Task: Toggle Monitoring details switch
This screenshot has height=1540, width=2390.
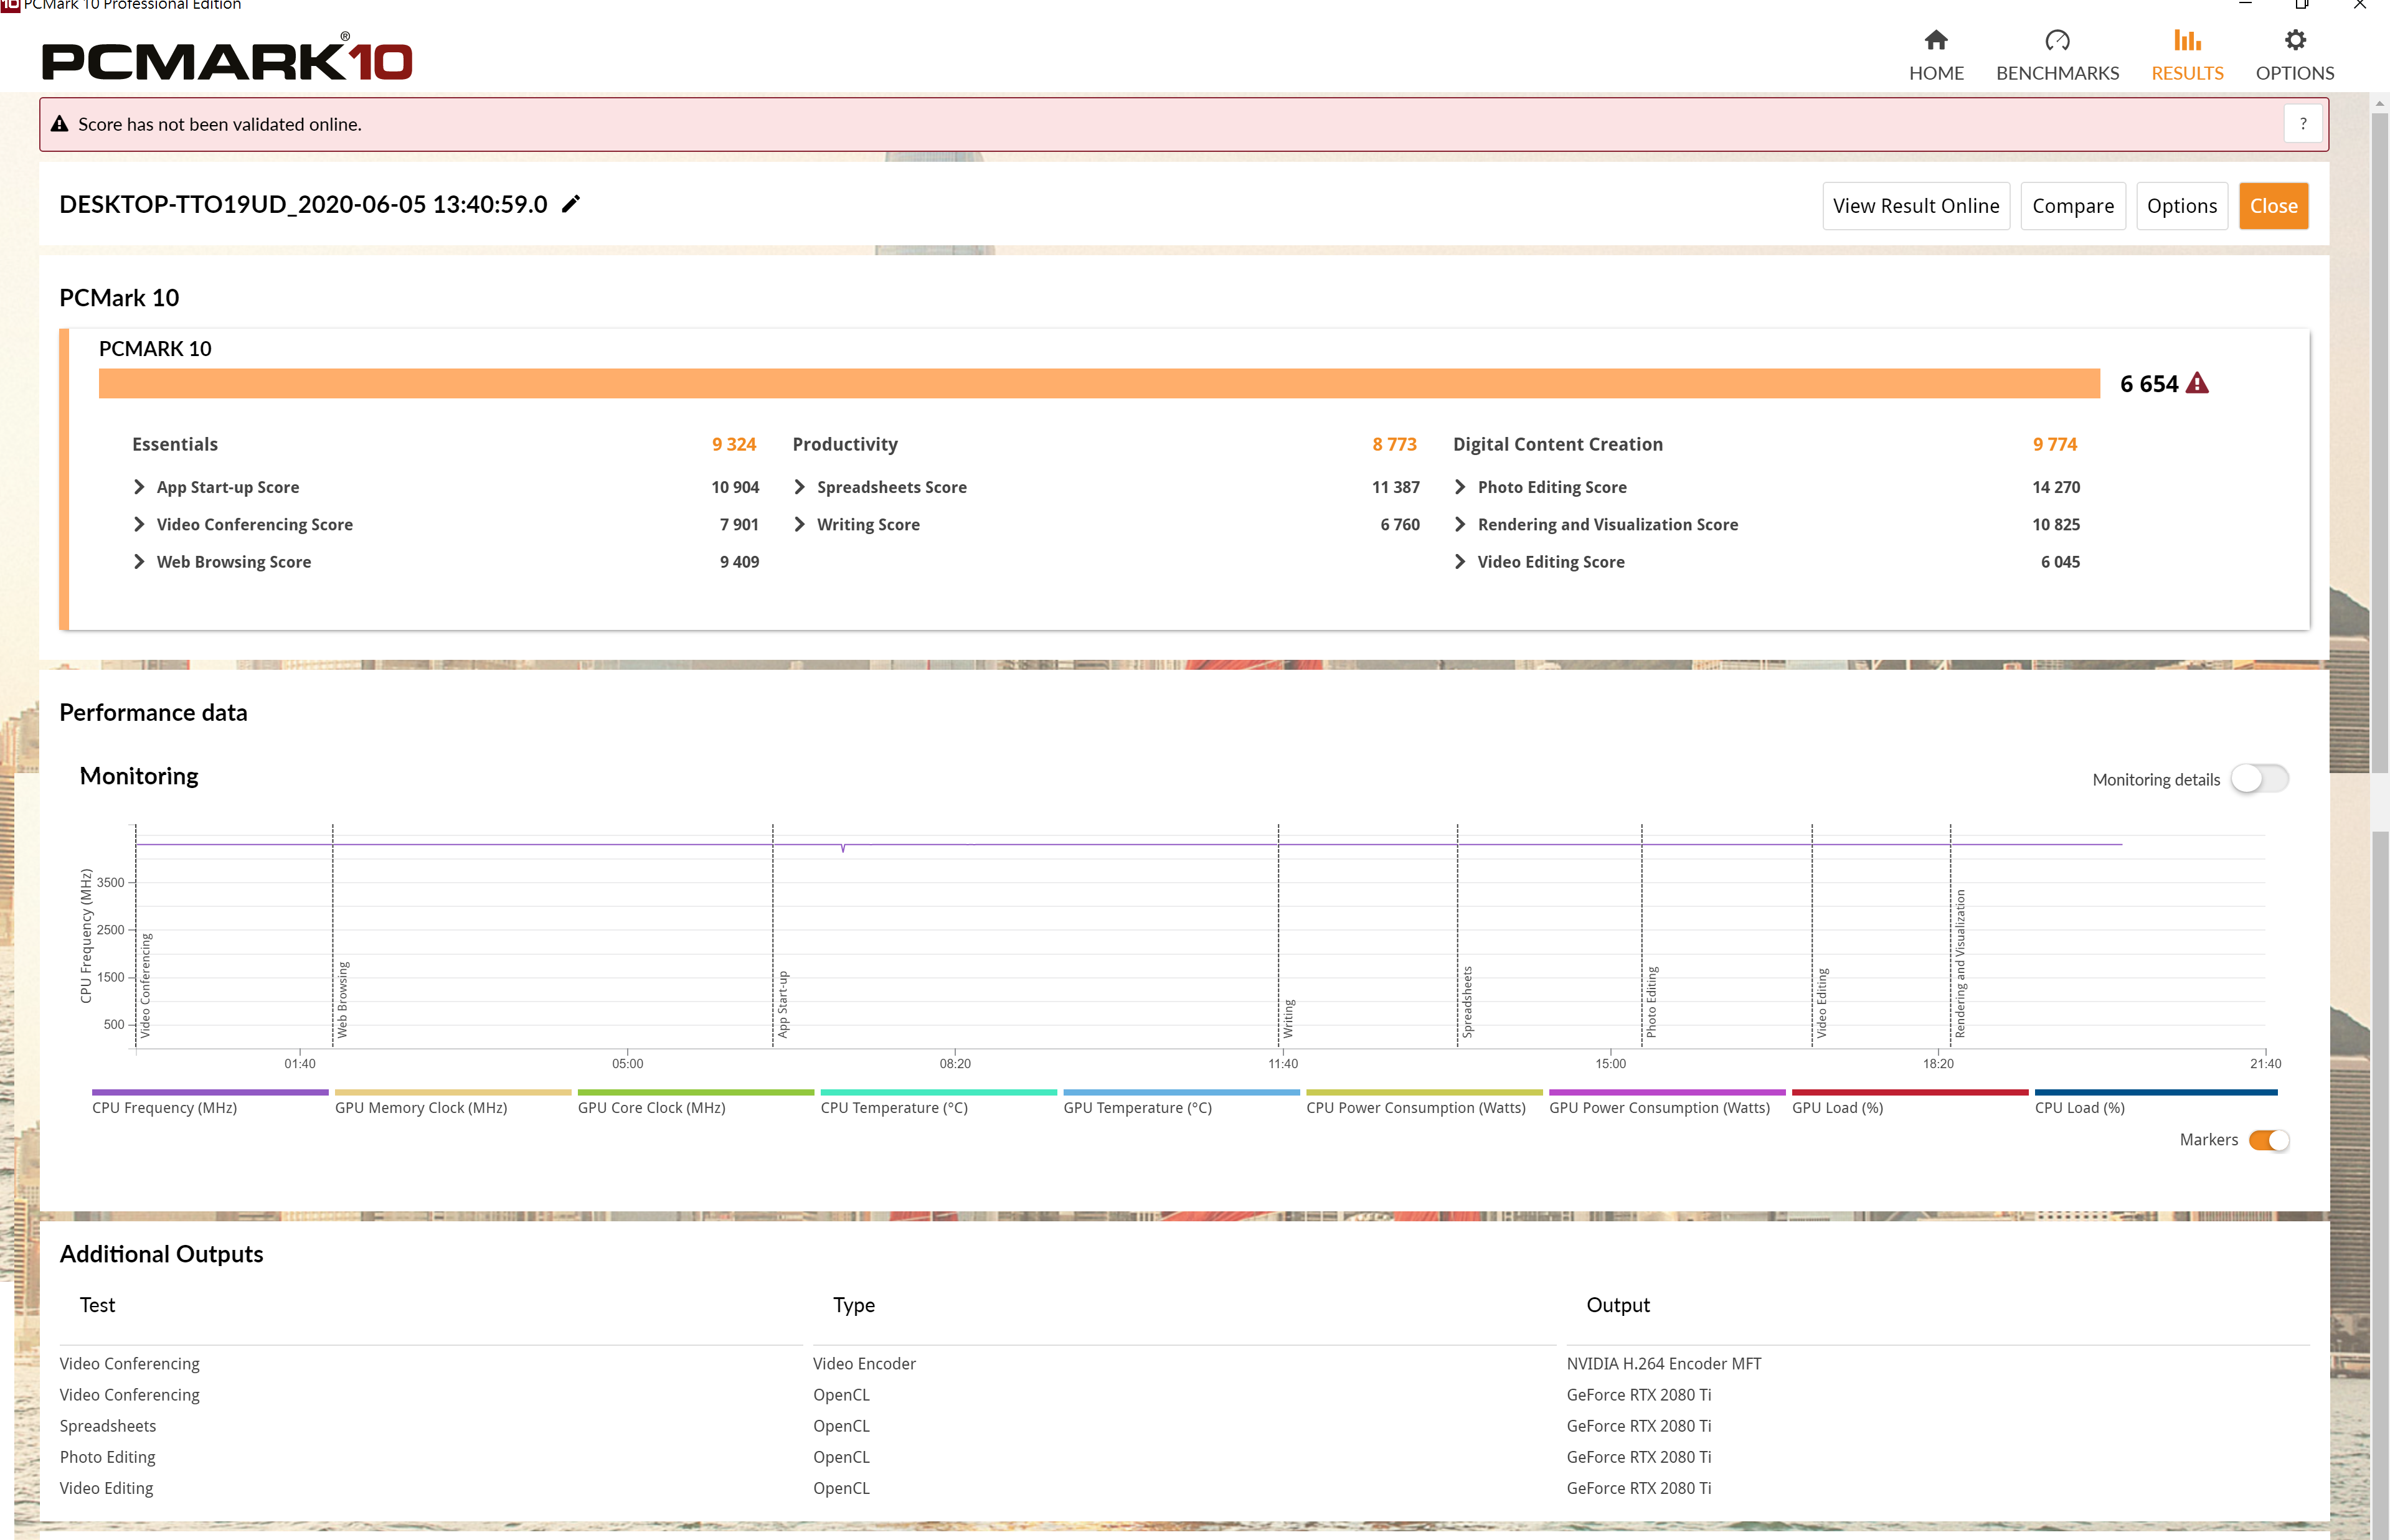Action: (2259, 779)
